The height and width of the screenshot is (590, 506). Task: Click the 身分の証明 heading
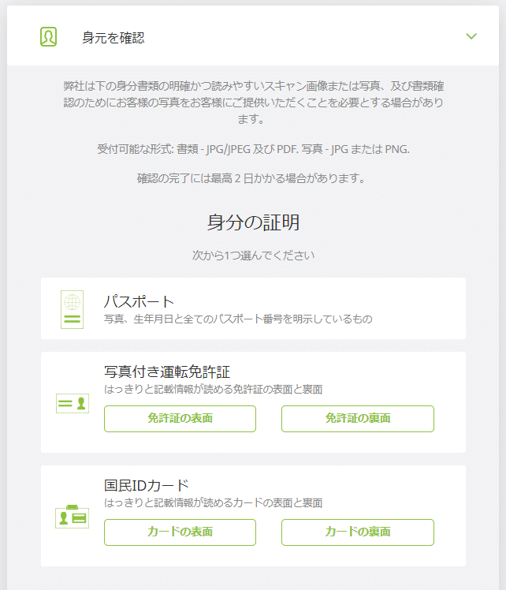[x=253, y=222]
